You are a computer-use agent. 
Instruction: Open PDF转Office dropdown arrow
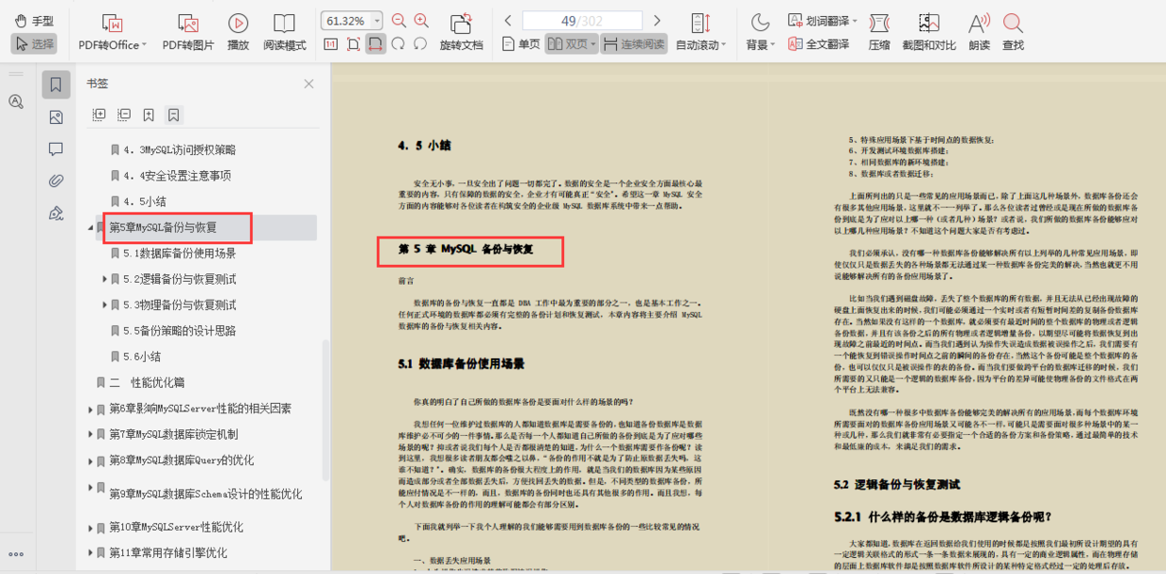(144, 45)
